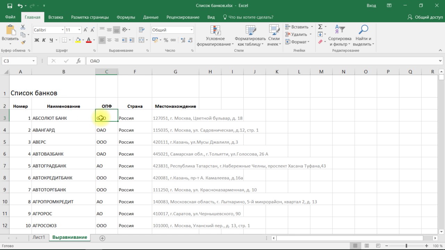
Task: Cut selection with the scissors icon
Action: pos(23,27)
